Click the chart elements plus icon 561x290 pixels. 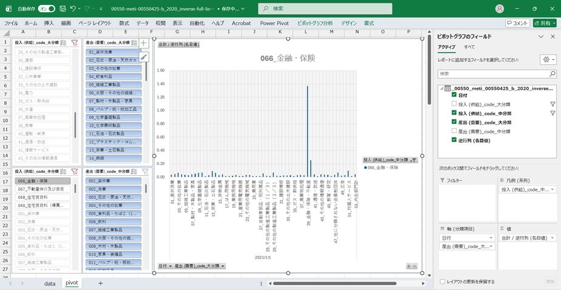(x=144, y=43)
